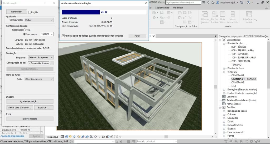Image resolution: width=270 pixels, height=144 pixels.
Task: Open the Suplementos ribbon tab
Action: [x=162, y=8]
